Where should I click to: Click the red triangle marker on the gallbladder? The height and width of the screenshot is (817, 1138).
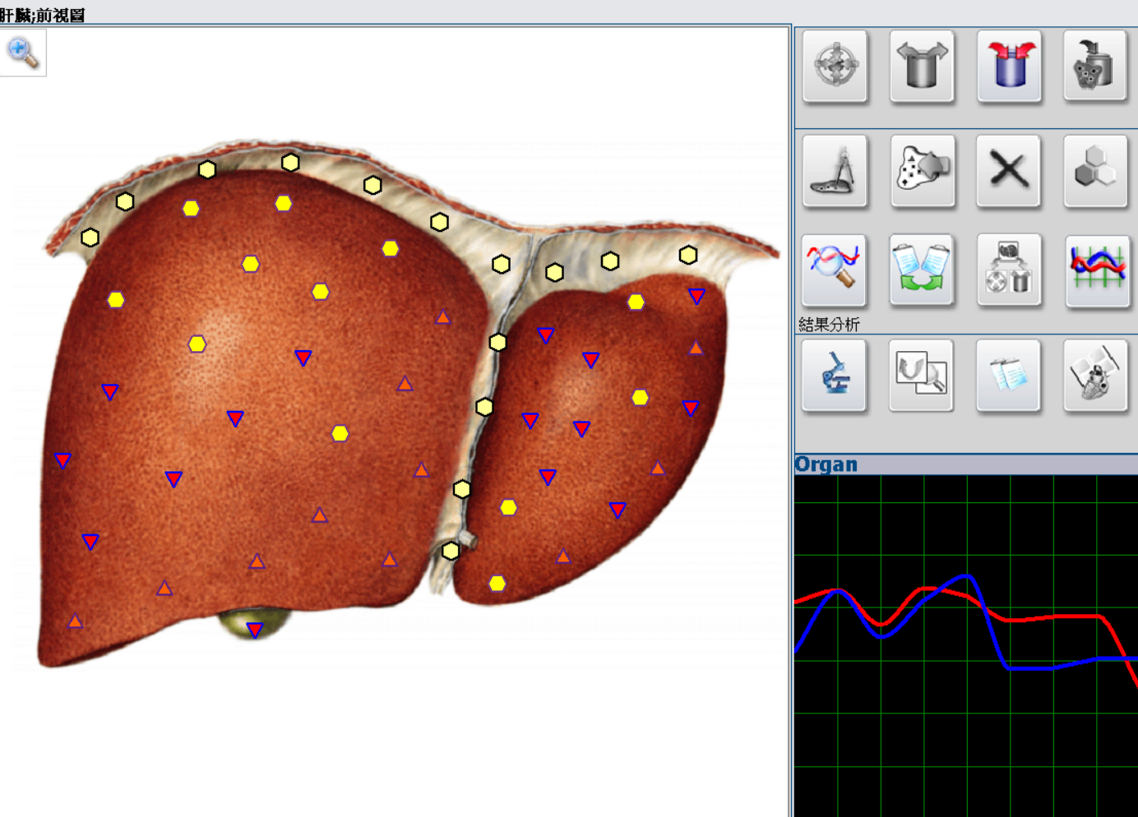pos(255,630)
